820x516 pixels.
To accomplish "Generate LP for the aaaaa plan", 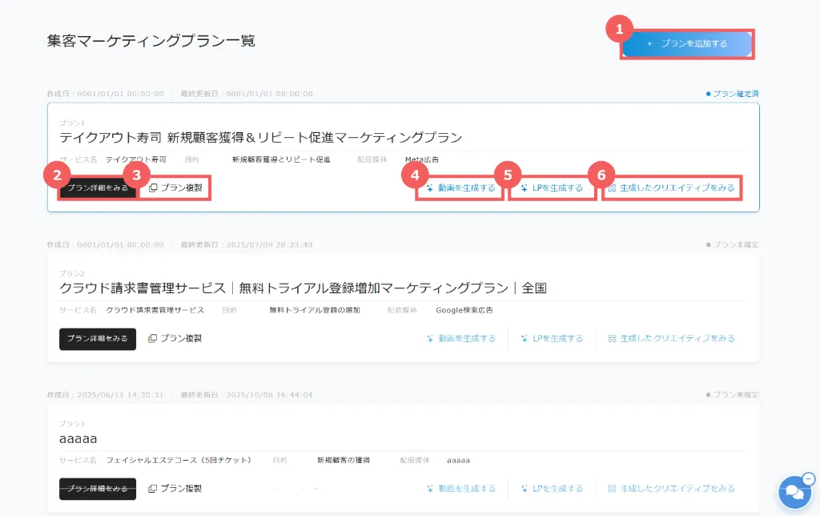I will [552, 488].
